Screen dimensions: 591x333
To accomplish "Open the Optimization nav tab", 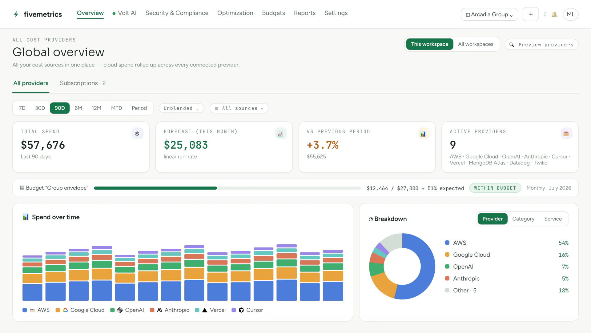I will click(235, 13).
